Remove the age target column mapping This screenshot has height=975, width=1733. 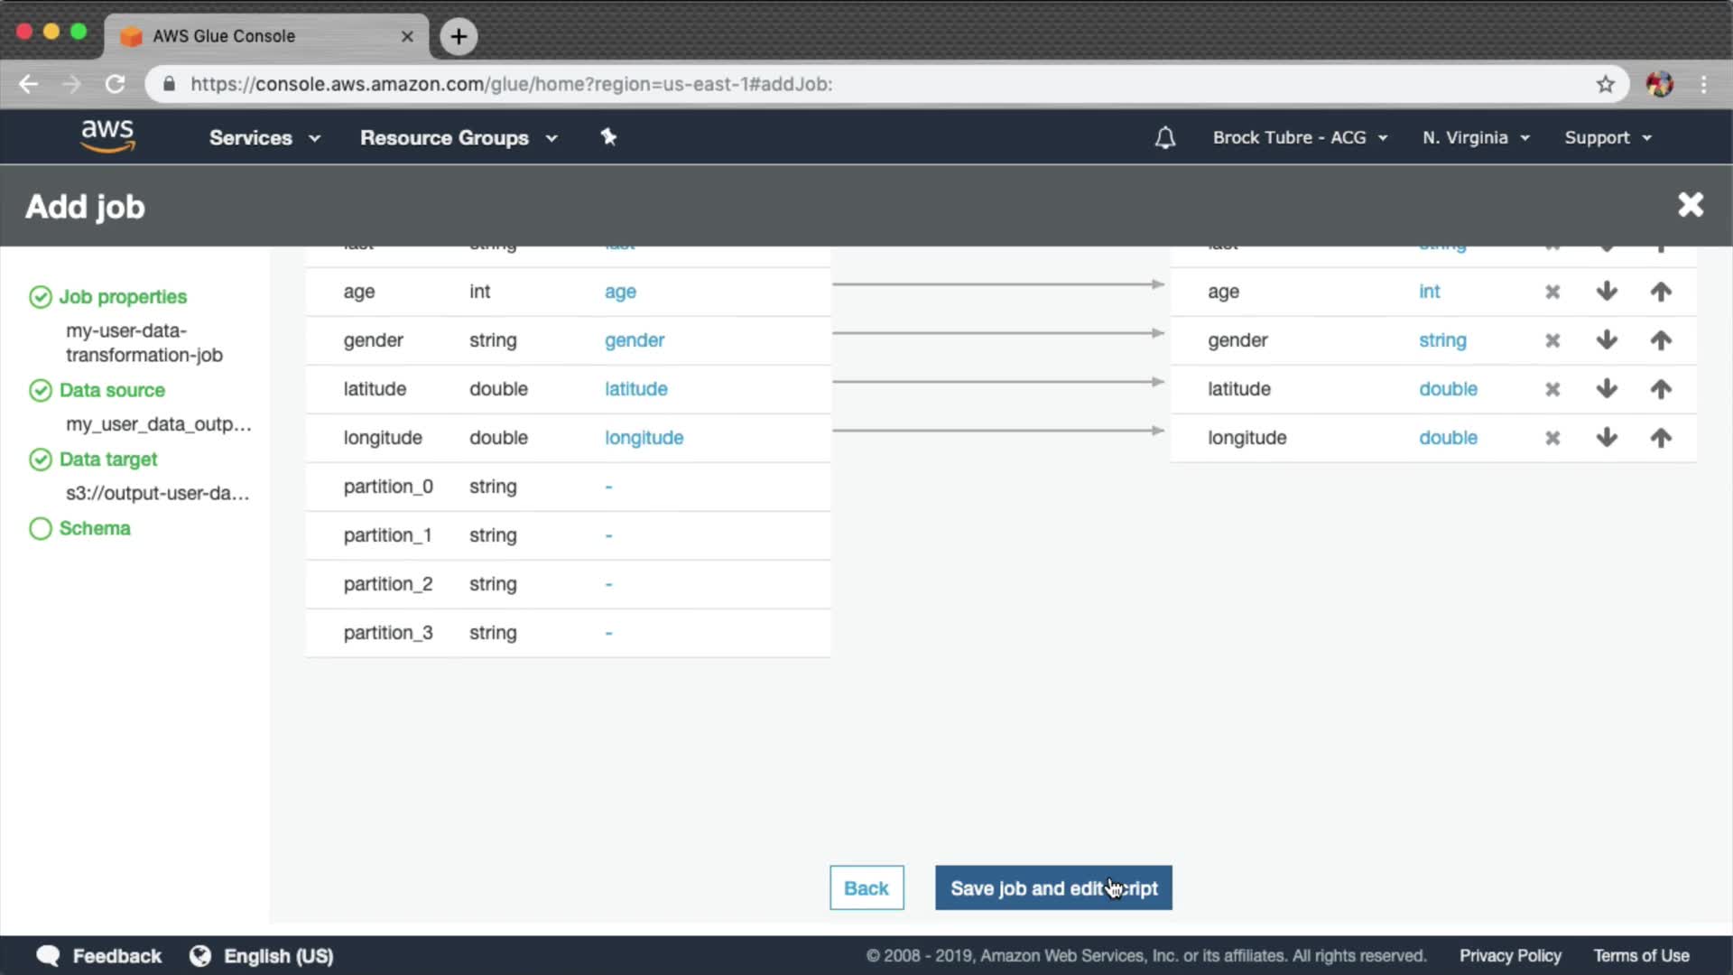[x=1552, y=292]
